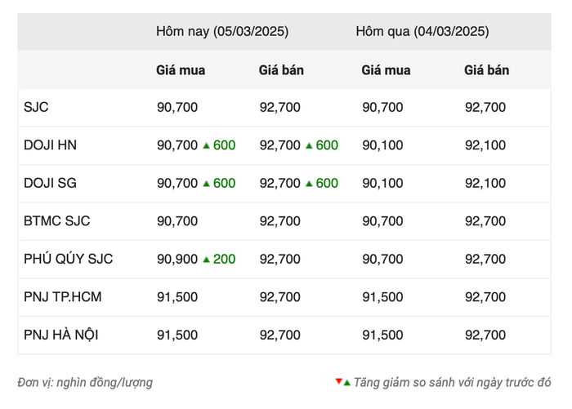The image size is (572, 409).
Task: Click PHÚ QUÝ SJC yesterday's buy price 90,700
Action: [x=382, y=259]
